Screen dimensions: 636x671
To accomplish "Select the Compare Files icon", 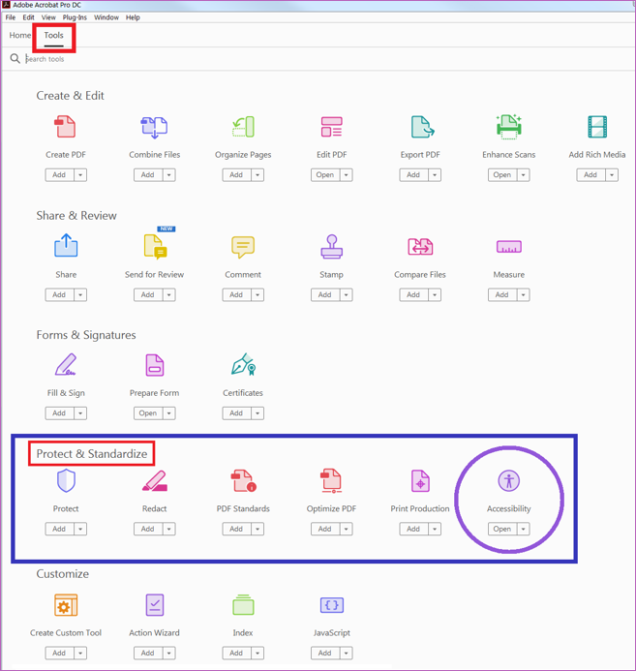I will [x=420, y=247].
